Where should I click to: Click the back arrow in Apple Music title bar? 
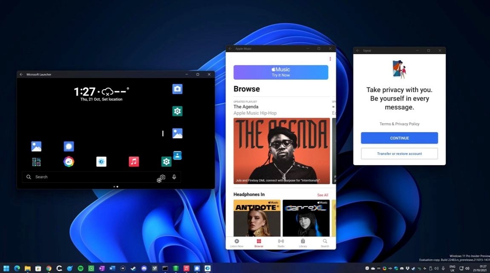[230, 49]
